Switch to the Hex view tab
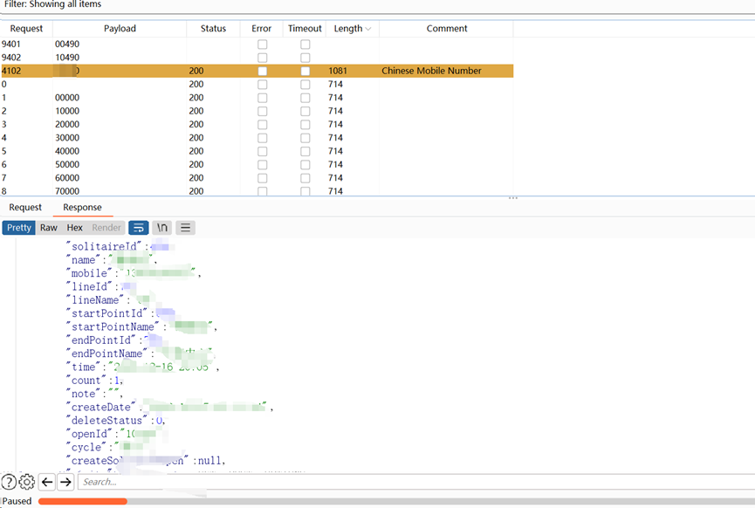755x508 pixels. point(75,228)
